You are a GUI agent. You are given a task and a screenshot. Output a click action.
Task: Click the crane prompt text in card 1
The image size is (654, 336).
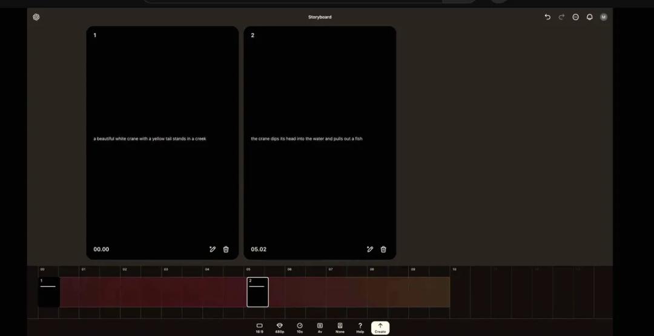point(150,139)
